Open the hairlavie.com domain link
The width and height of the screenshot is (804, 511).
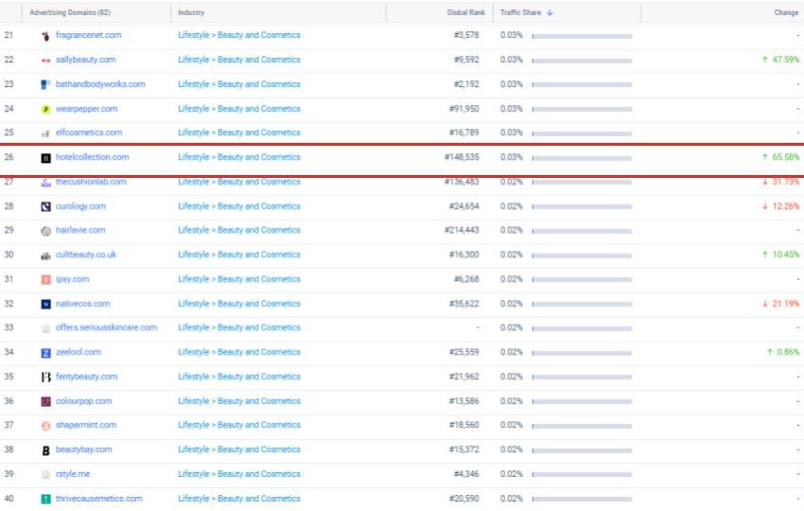pos(80,230)
